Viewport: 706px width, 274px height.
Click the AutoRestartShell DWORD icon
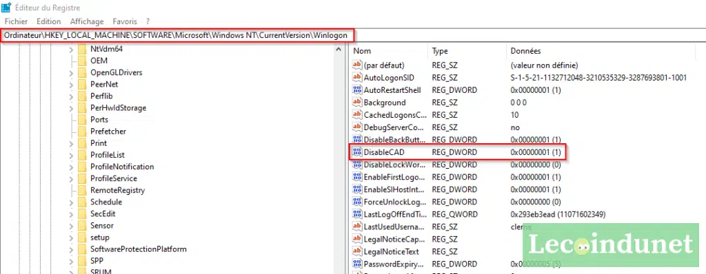357,90
